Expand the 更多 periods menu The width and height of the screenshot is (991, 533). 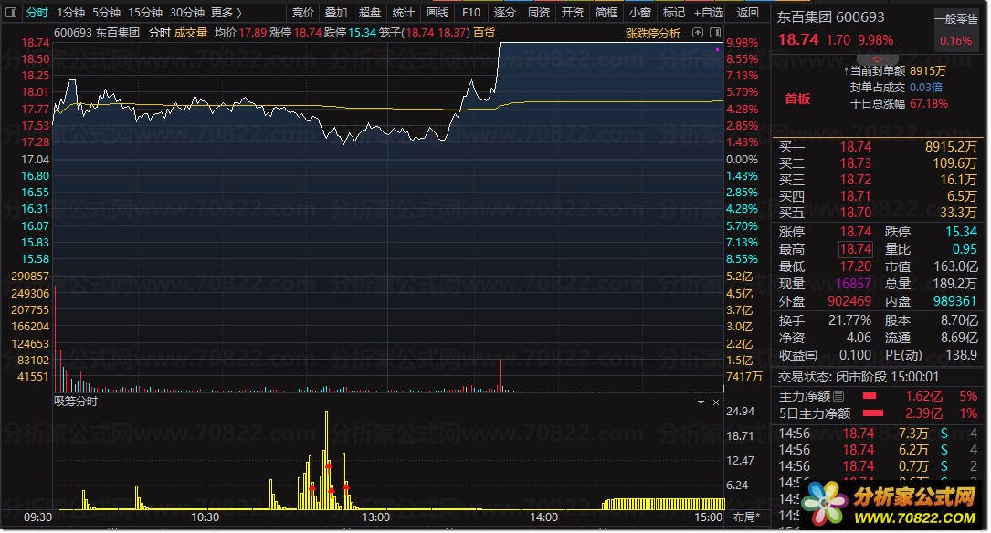226,13
